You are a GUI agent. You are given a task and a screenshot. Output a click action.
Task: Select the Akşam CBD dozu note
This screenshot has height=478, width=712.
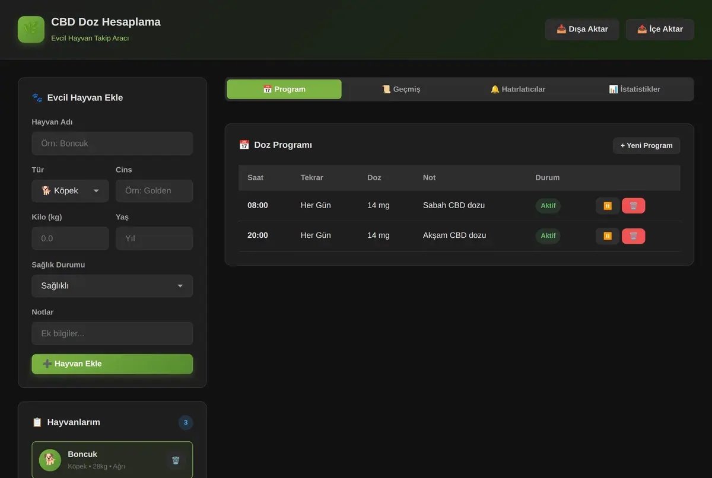pos(454,235)
